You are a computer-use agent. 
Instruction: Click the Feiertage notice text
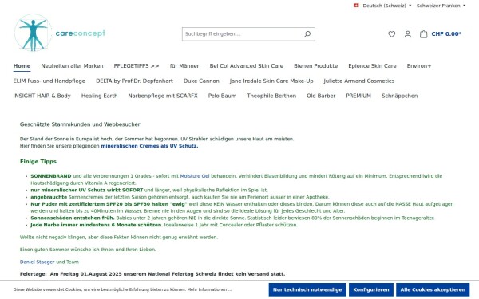(x=152, y=274)
